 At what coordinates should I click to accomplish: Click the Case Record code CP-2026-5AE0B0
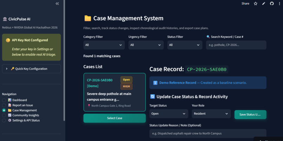click(x=207, y=70)
